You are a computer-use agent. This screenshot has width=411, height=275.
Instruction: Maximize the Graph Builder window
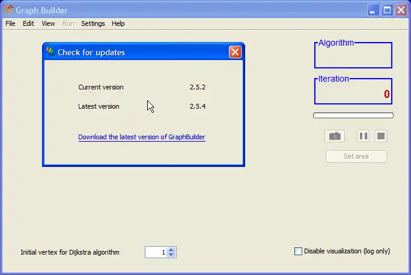click(x=387, y=10)
